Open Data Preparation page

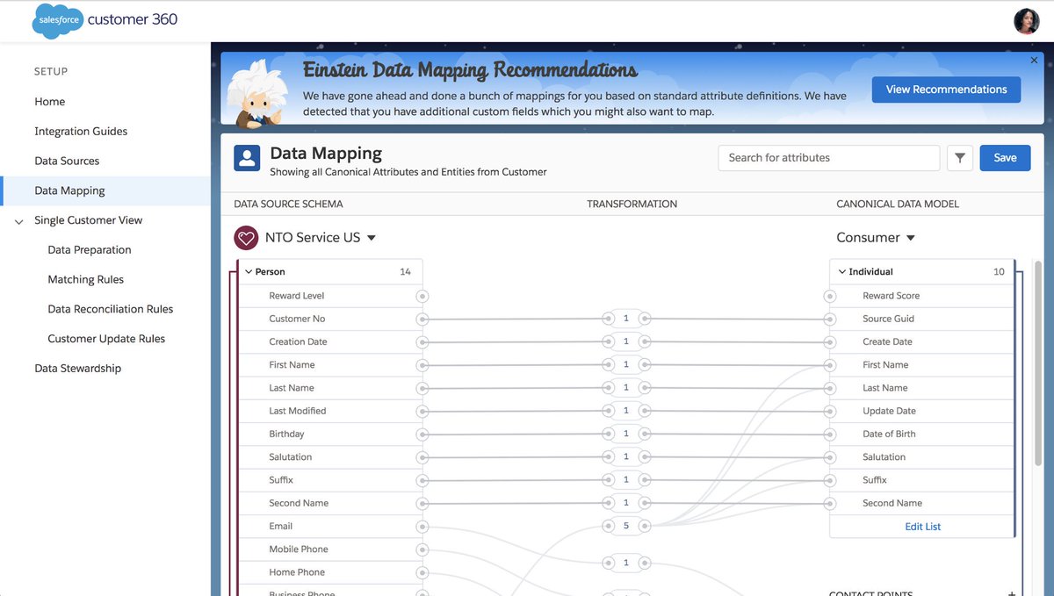click(90, 250)
